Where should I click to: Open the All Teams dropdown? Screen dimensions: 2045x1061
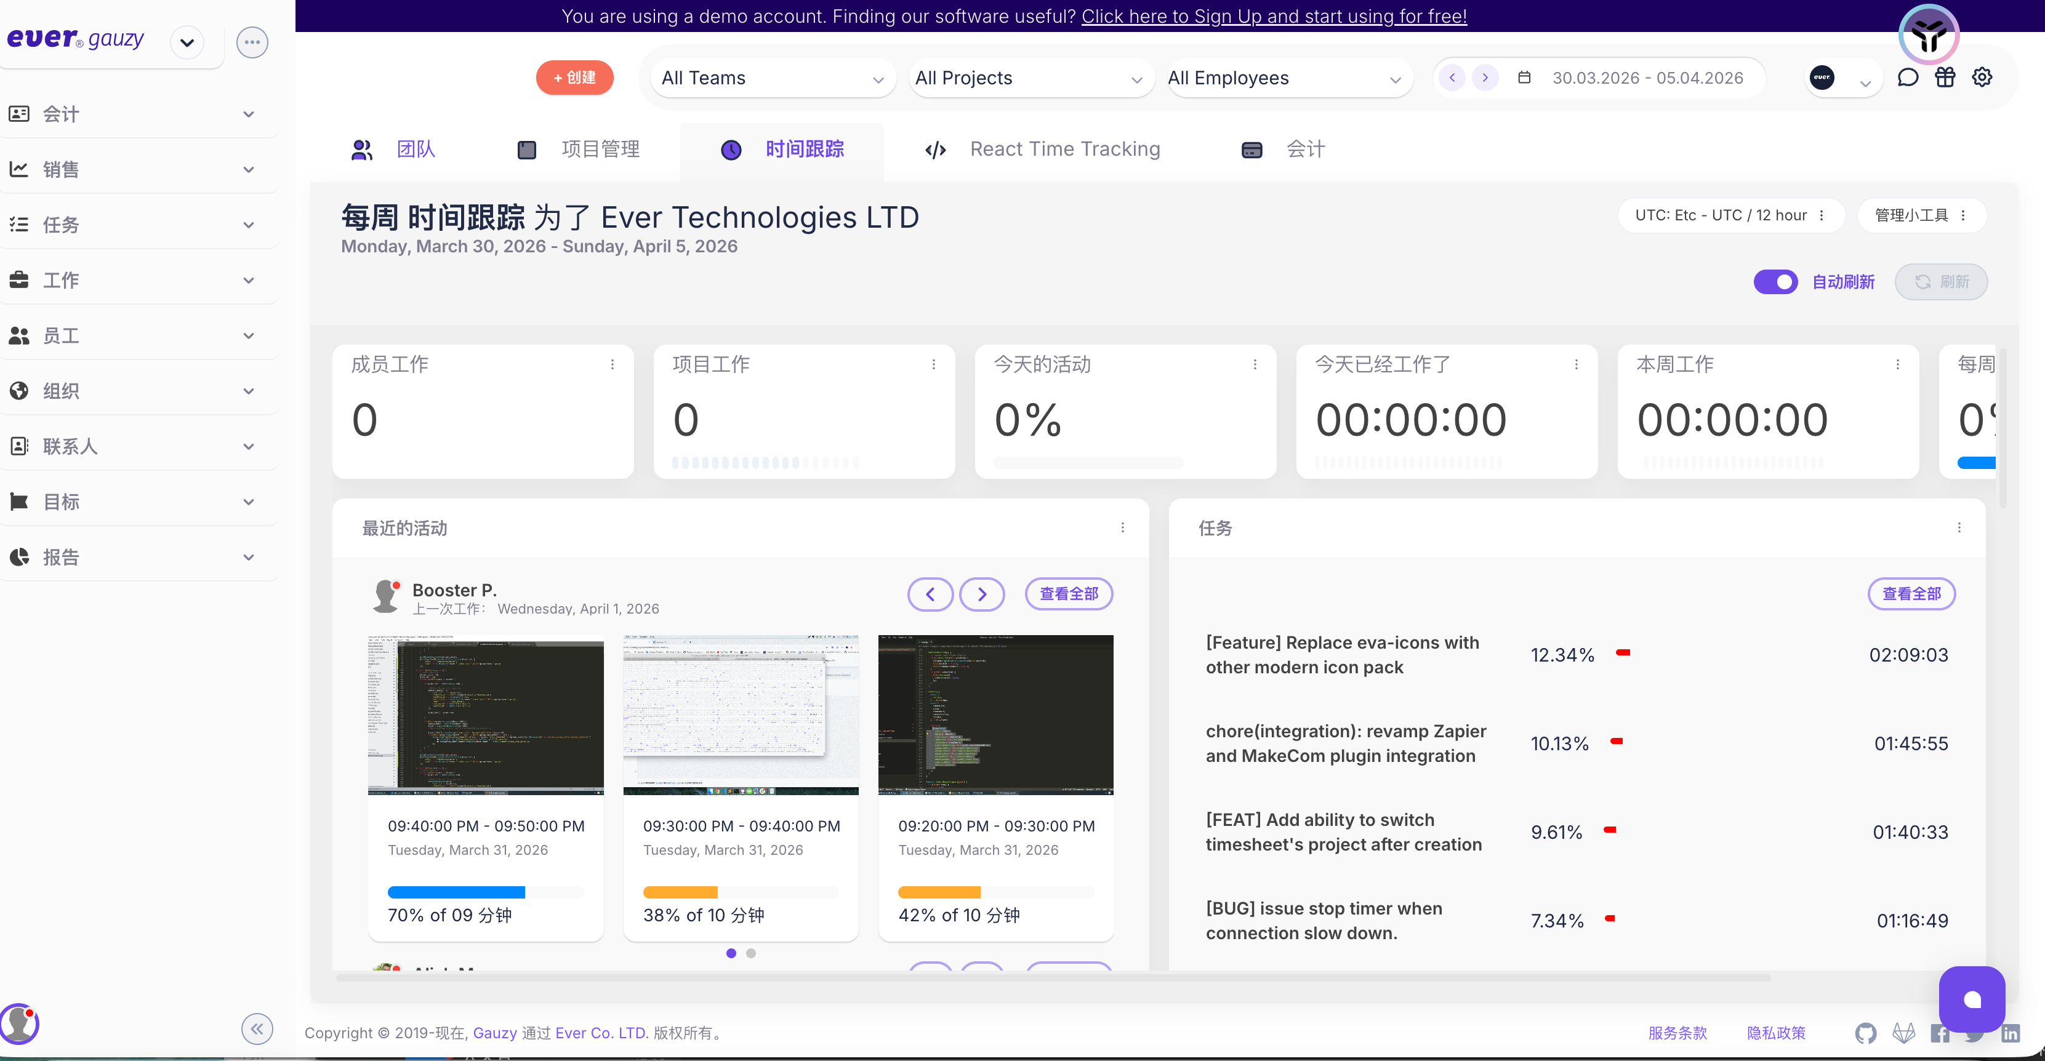coord(773,78)
